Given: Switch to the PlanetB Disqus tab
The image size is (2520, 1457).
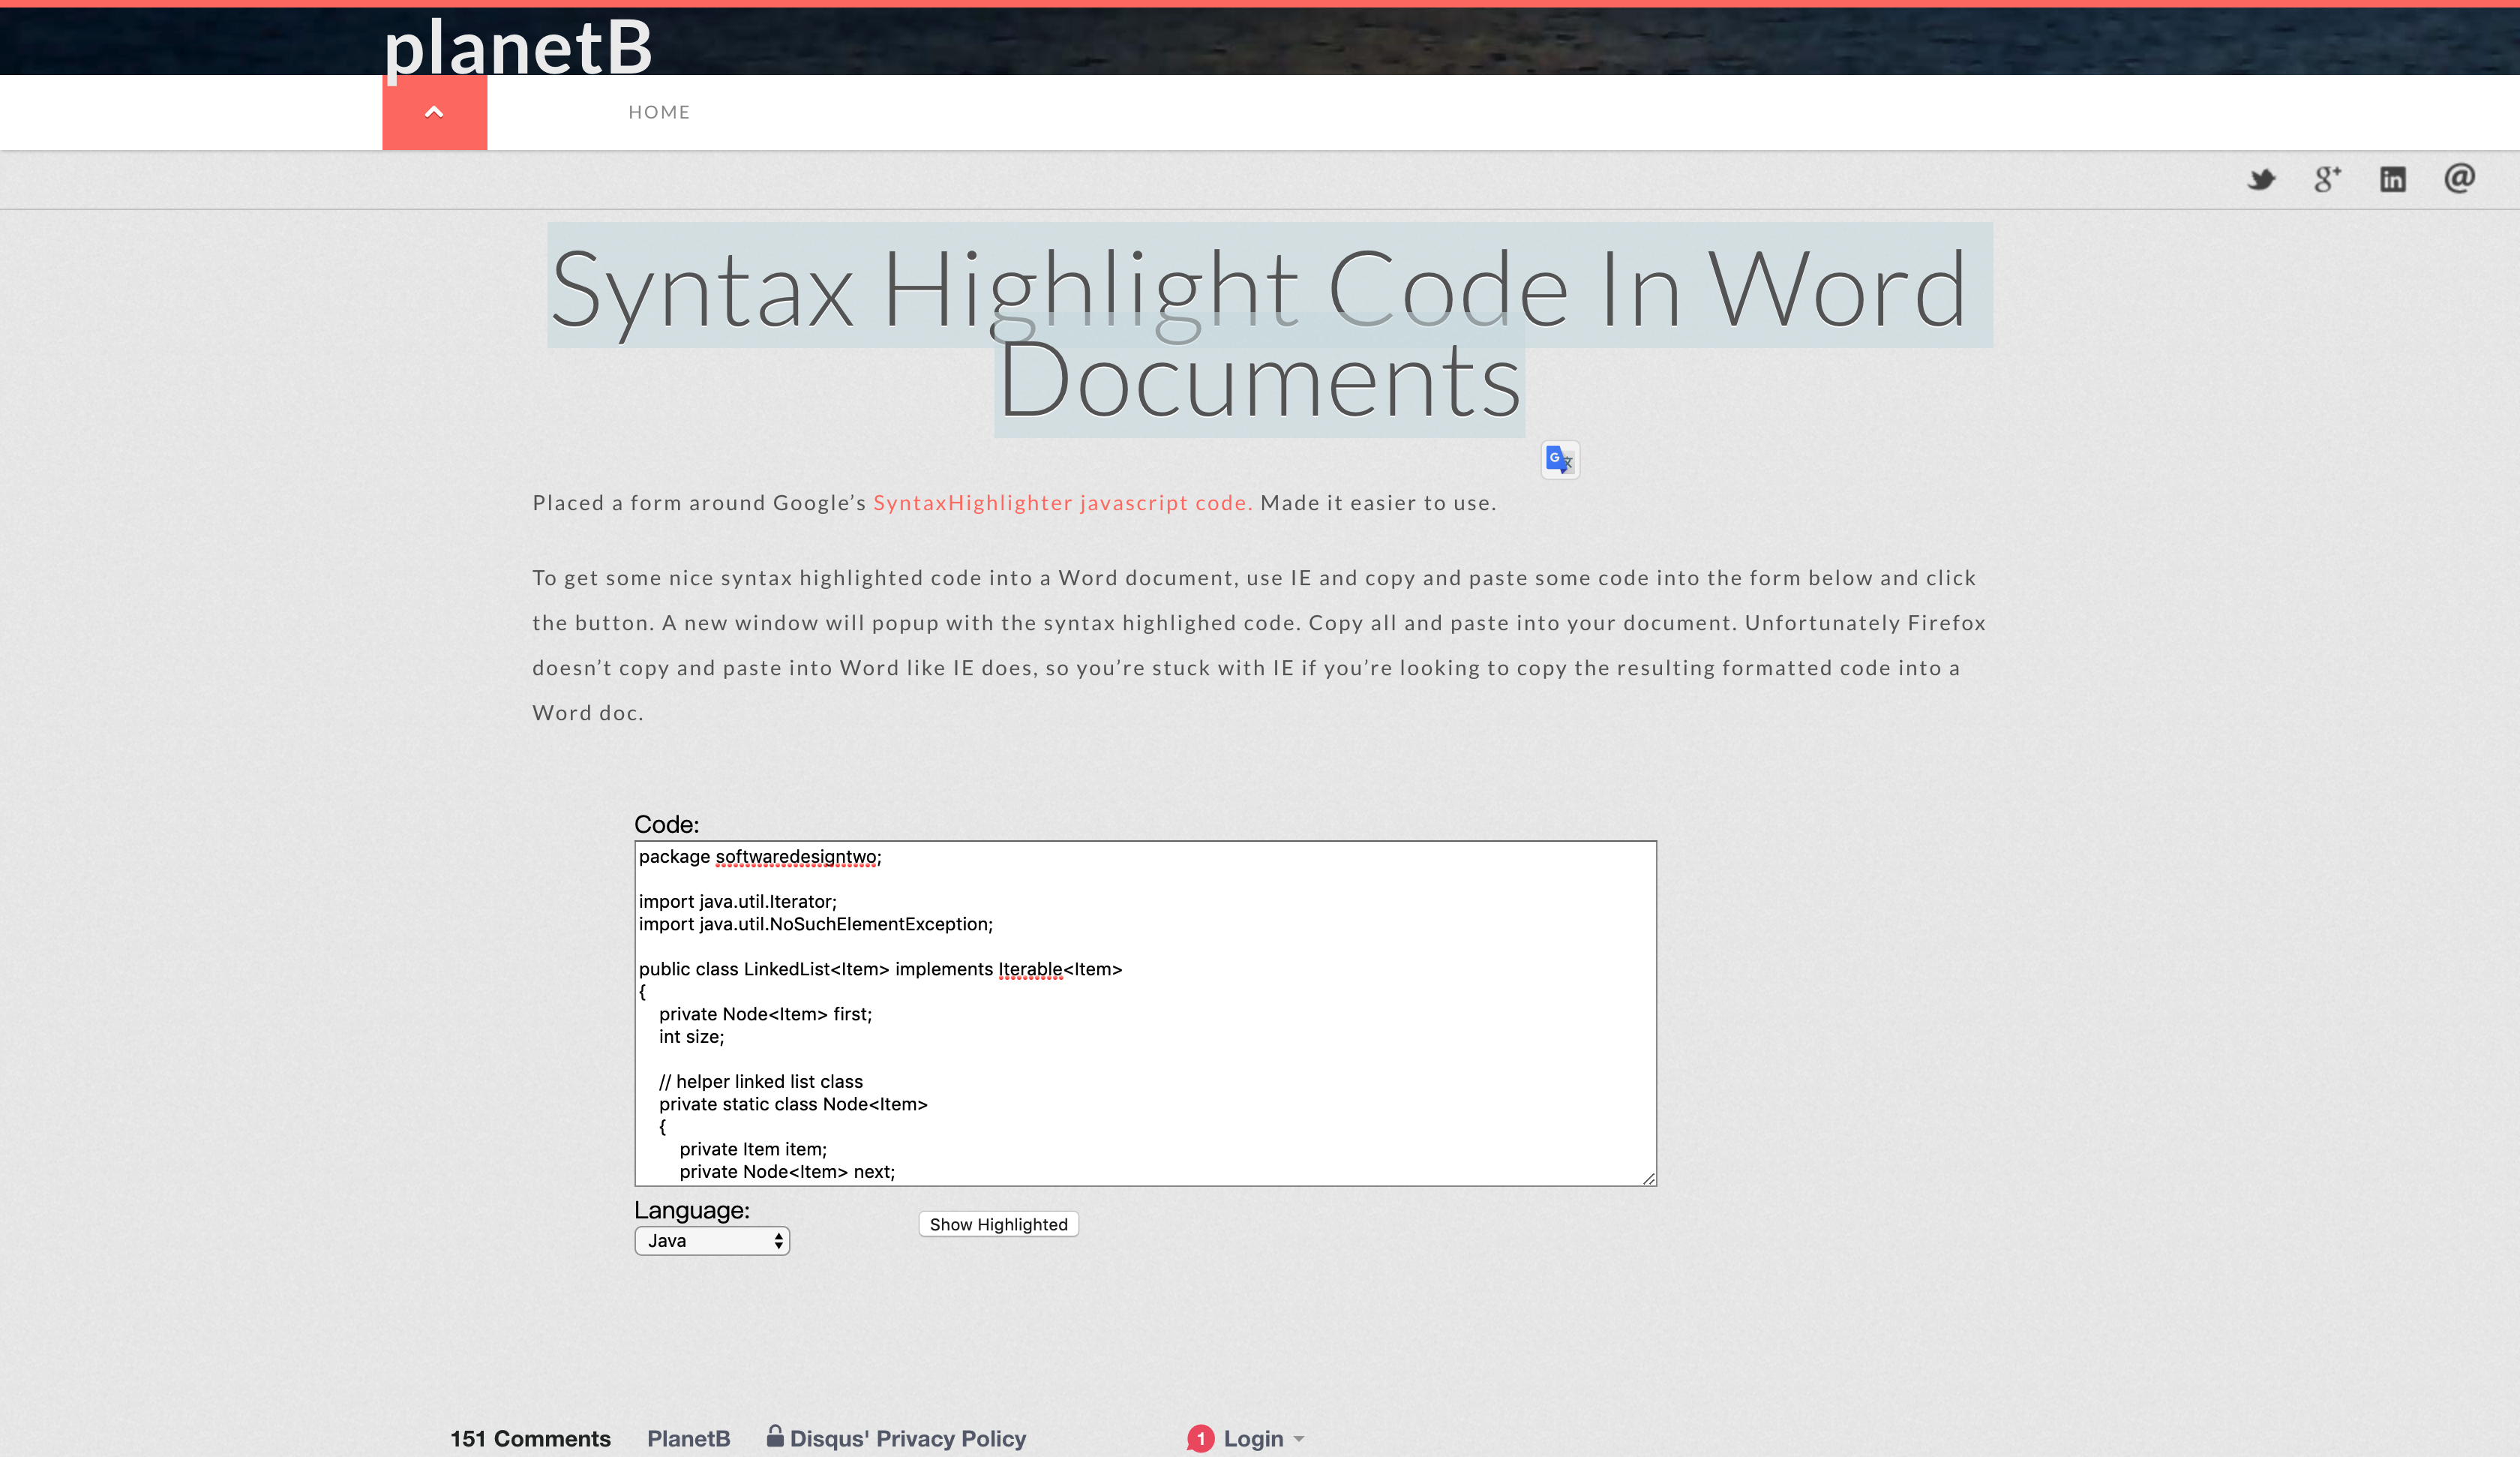Looking at the screenshot, I should click(688, 1438).
